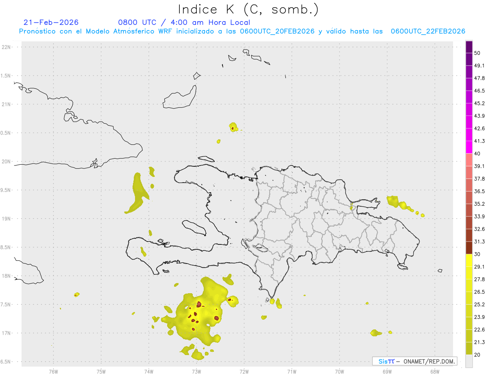Screen dimensions: 488x377
Task: Click the colorbar value '25.2'
Action: click(479, 305)
